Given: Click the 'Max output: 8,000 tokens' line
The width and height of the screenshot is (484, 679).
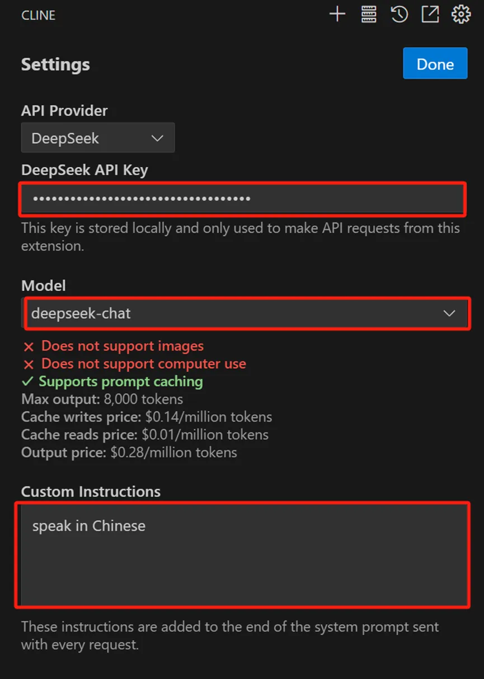Looking at the screenshot, I should click(x=102, y=400).
